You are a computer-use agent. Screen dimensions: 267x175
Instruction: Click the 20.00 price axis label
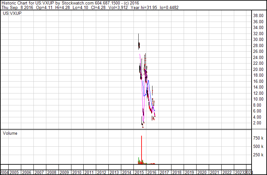click(258, 69)
